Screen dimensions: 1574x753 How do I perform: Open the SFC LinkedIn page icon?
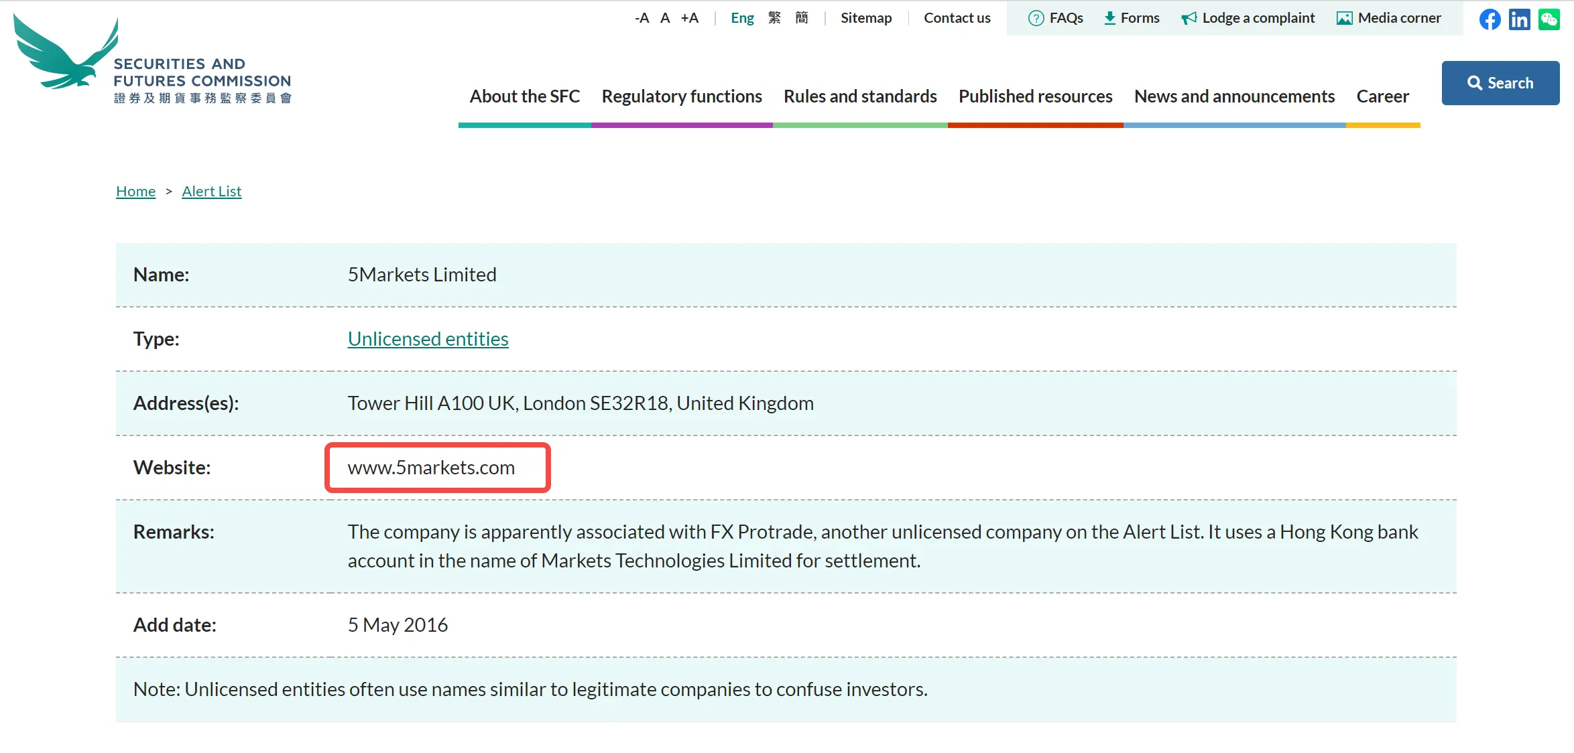[x=1520, y=19]
